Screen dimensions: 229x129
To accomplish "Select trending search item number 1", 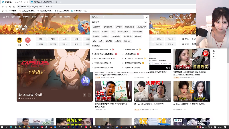I will (x=103, y=50).
